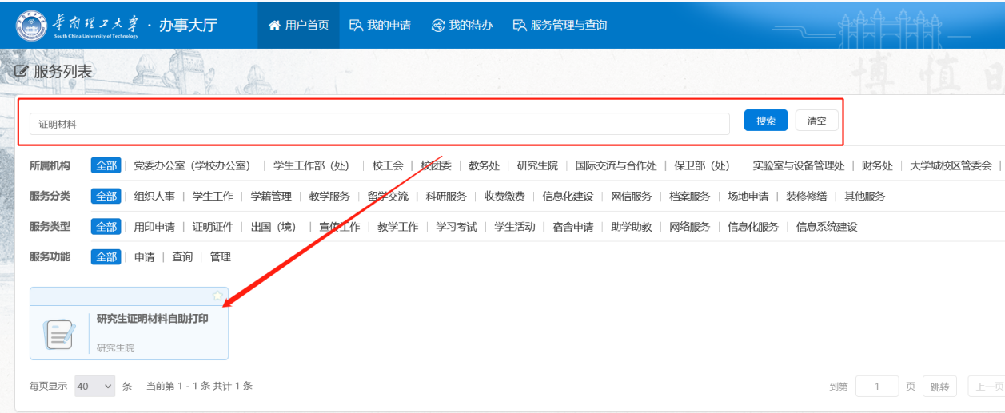1005x413 pixels.
Task: Filter service function by 申请
Action: pos(144,257)
